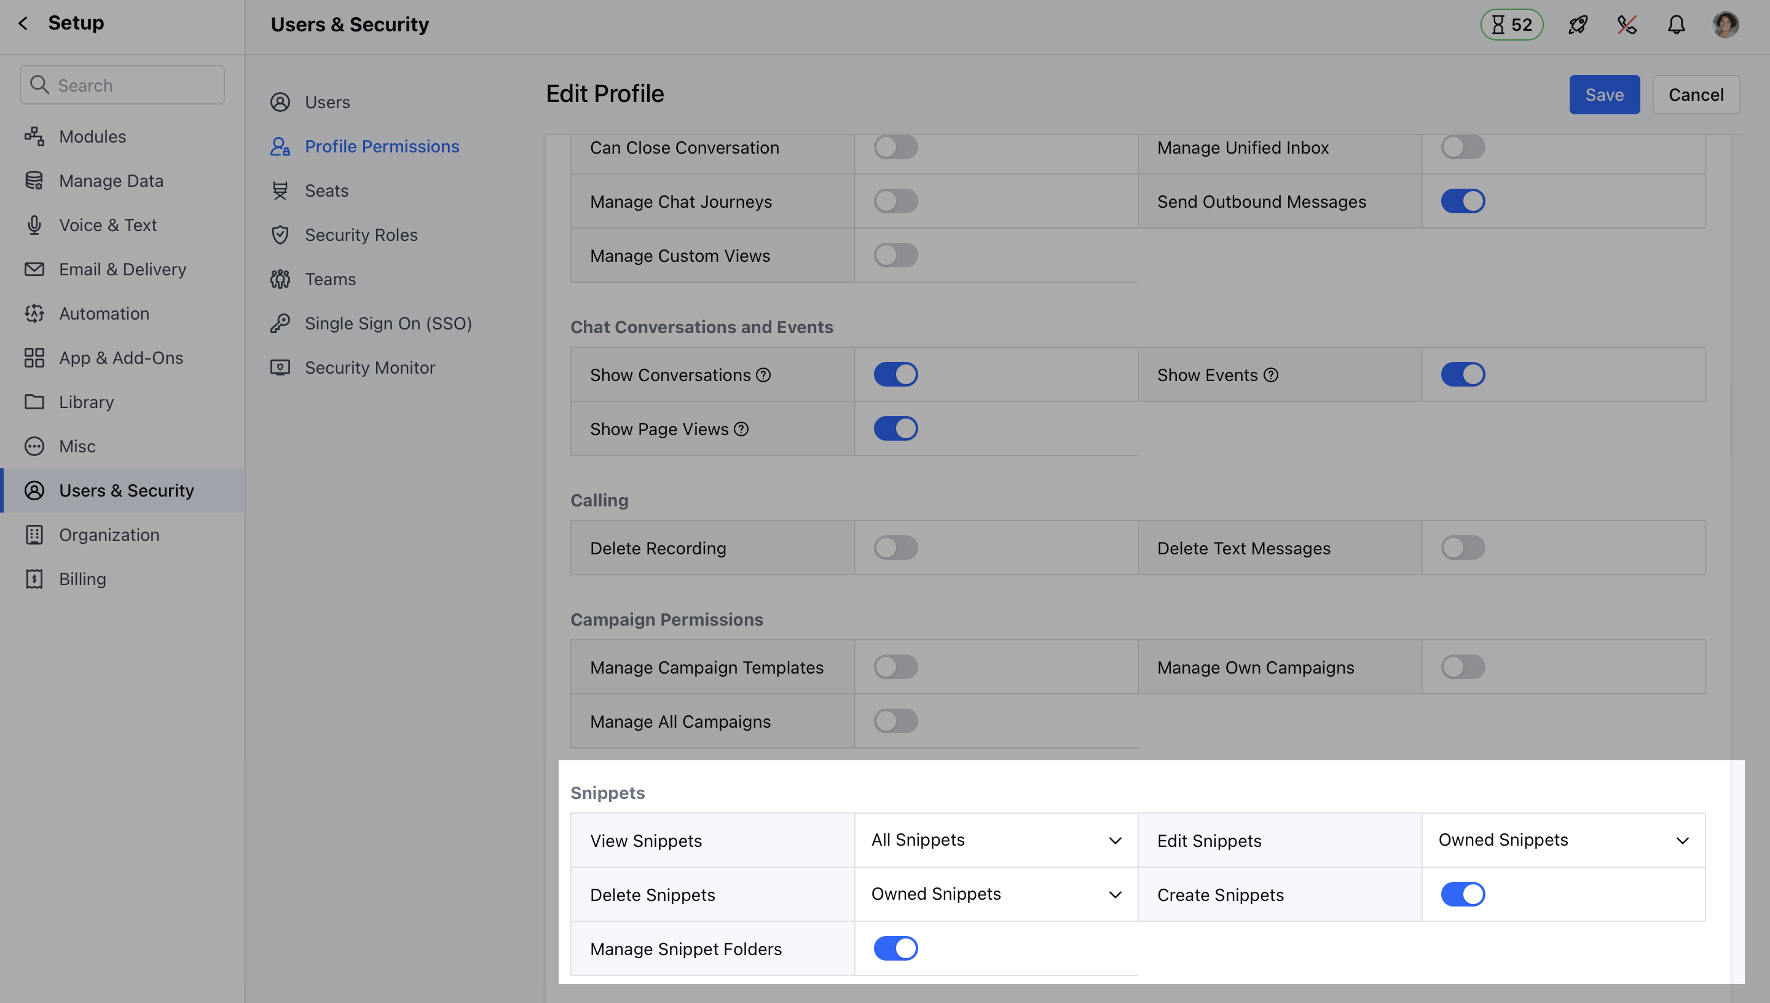Click the rocket icon in top bar
The image size is (1770, 1003).
tap(1578, 25)
